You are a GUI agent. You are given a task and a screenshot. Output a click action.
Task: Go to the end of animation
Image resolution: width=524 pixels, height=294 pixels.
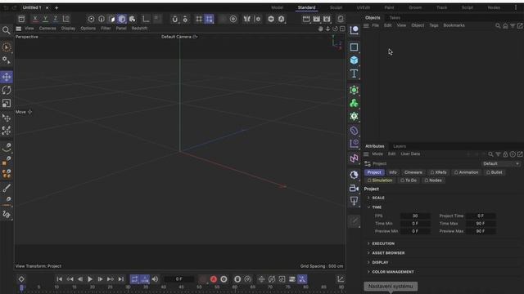[121, 279]
